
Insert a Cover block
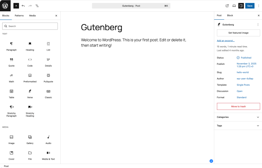pyautogui.click(x=11, y=156)
